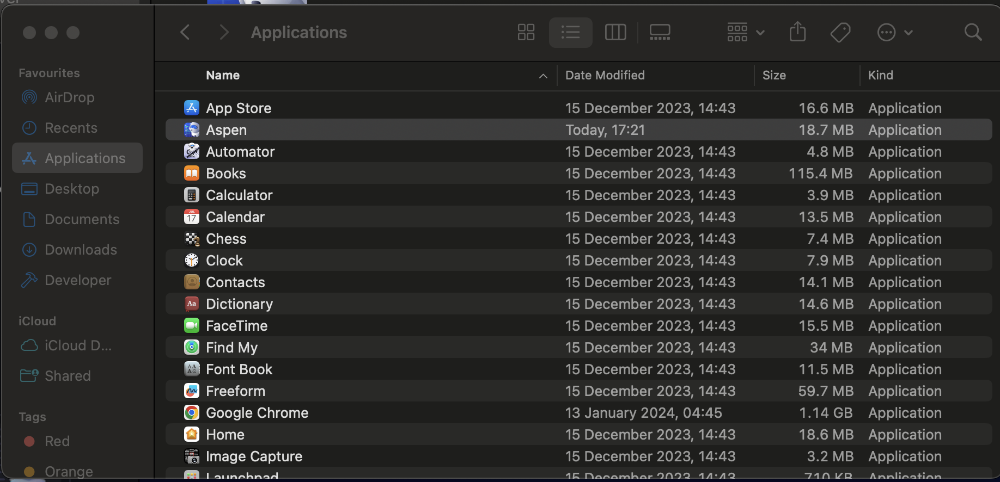Switch to column view
This screenshot has height=482, width=1000.
[x=615, y=33]
